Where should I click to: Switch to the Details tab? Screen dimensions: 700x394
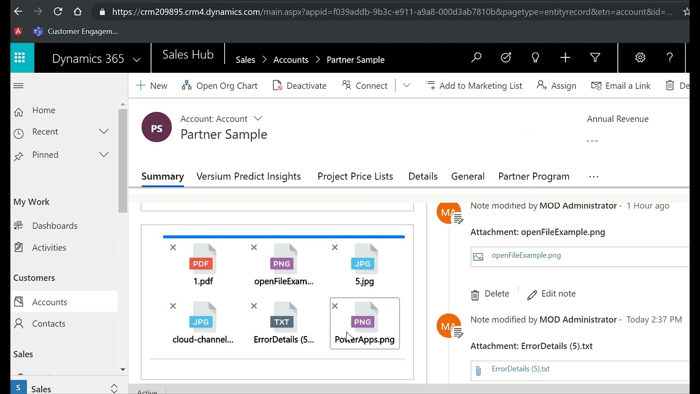click(x=423, y=176)
